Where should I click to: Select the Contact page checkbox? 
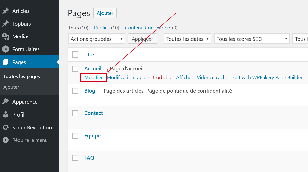click(75, 113)
